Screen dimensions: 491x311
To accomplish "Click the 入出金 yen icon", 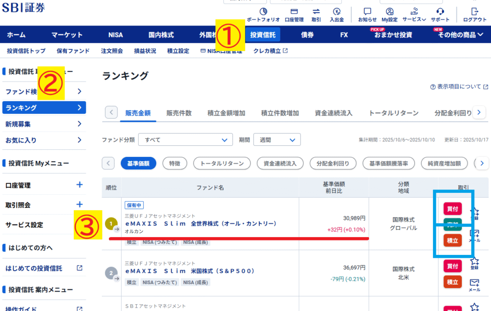I will coord(337,12).
